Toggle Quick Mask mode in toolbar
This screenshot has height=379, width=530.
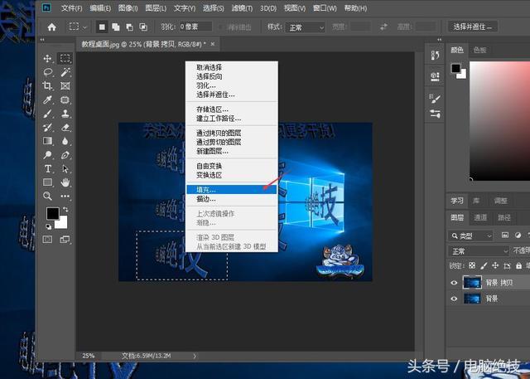tap(47, 239)
